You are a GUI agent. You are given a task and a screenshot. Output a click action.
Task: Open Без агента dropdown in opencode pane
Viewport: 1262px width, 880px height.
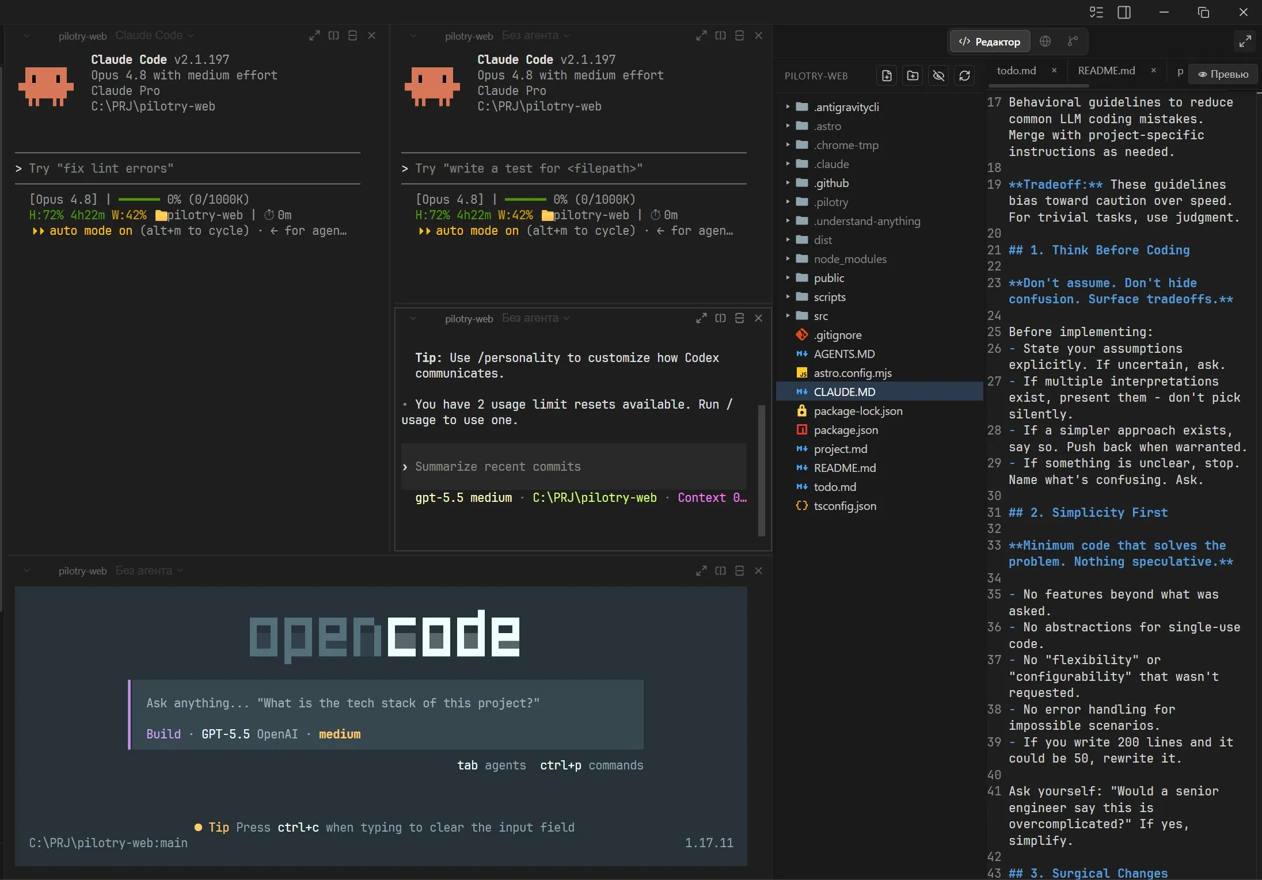pos(149,571)
